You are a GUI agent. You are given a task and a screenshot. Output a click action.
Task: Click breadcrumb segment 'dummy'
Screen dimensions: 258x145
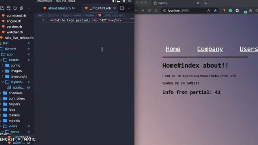(53, 15)
